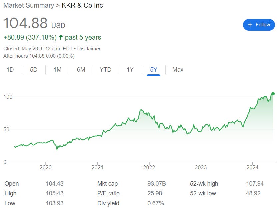Viewport: 279px width, 208px height.
Task: Show the YTD chart range
Action: point(106,70)
